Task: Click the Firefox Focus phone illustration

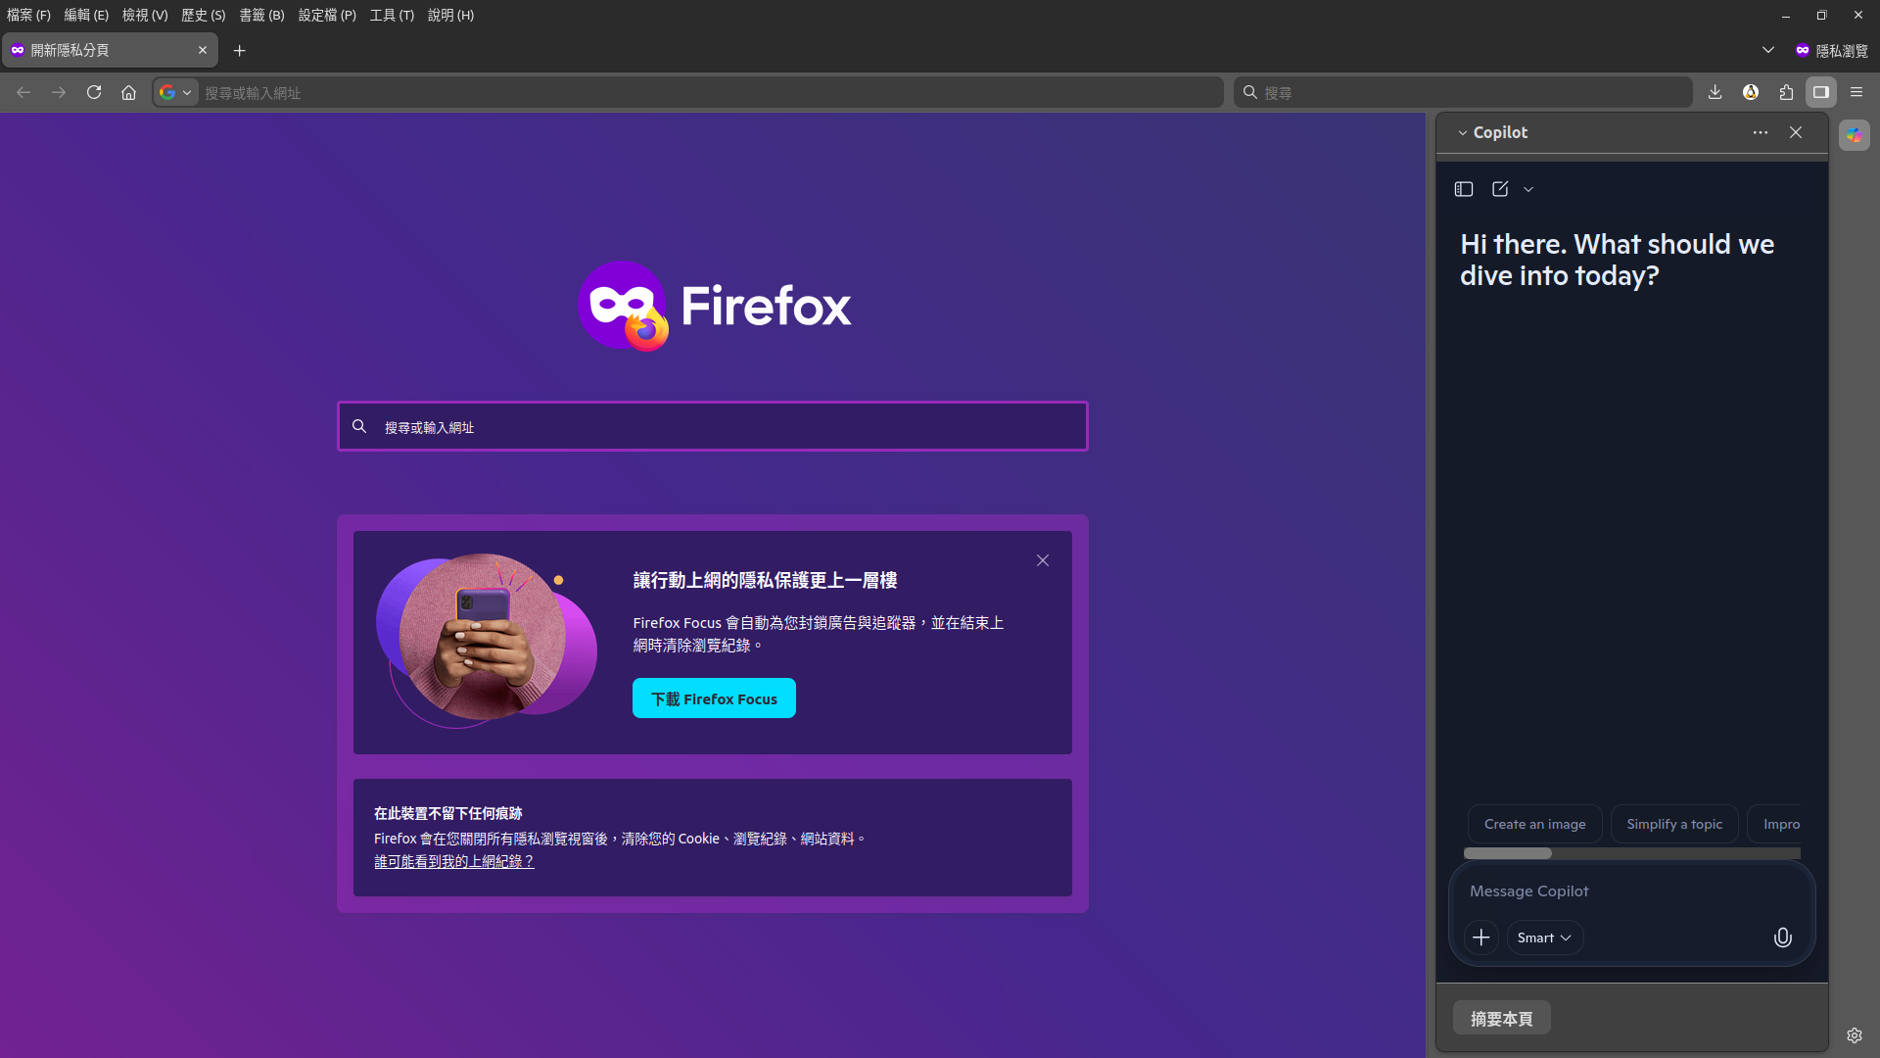Action: pyautogui.click(x=487, y=640)
